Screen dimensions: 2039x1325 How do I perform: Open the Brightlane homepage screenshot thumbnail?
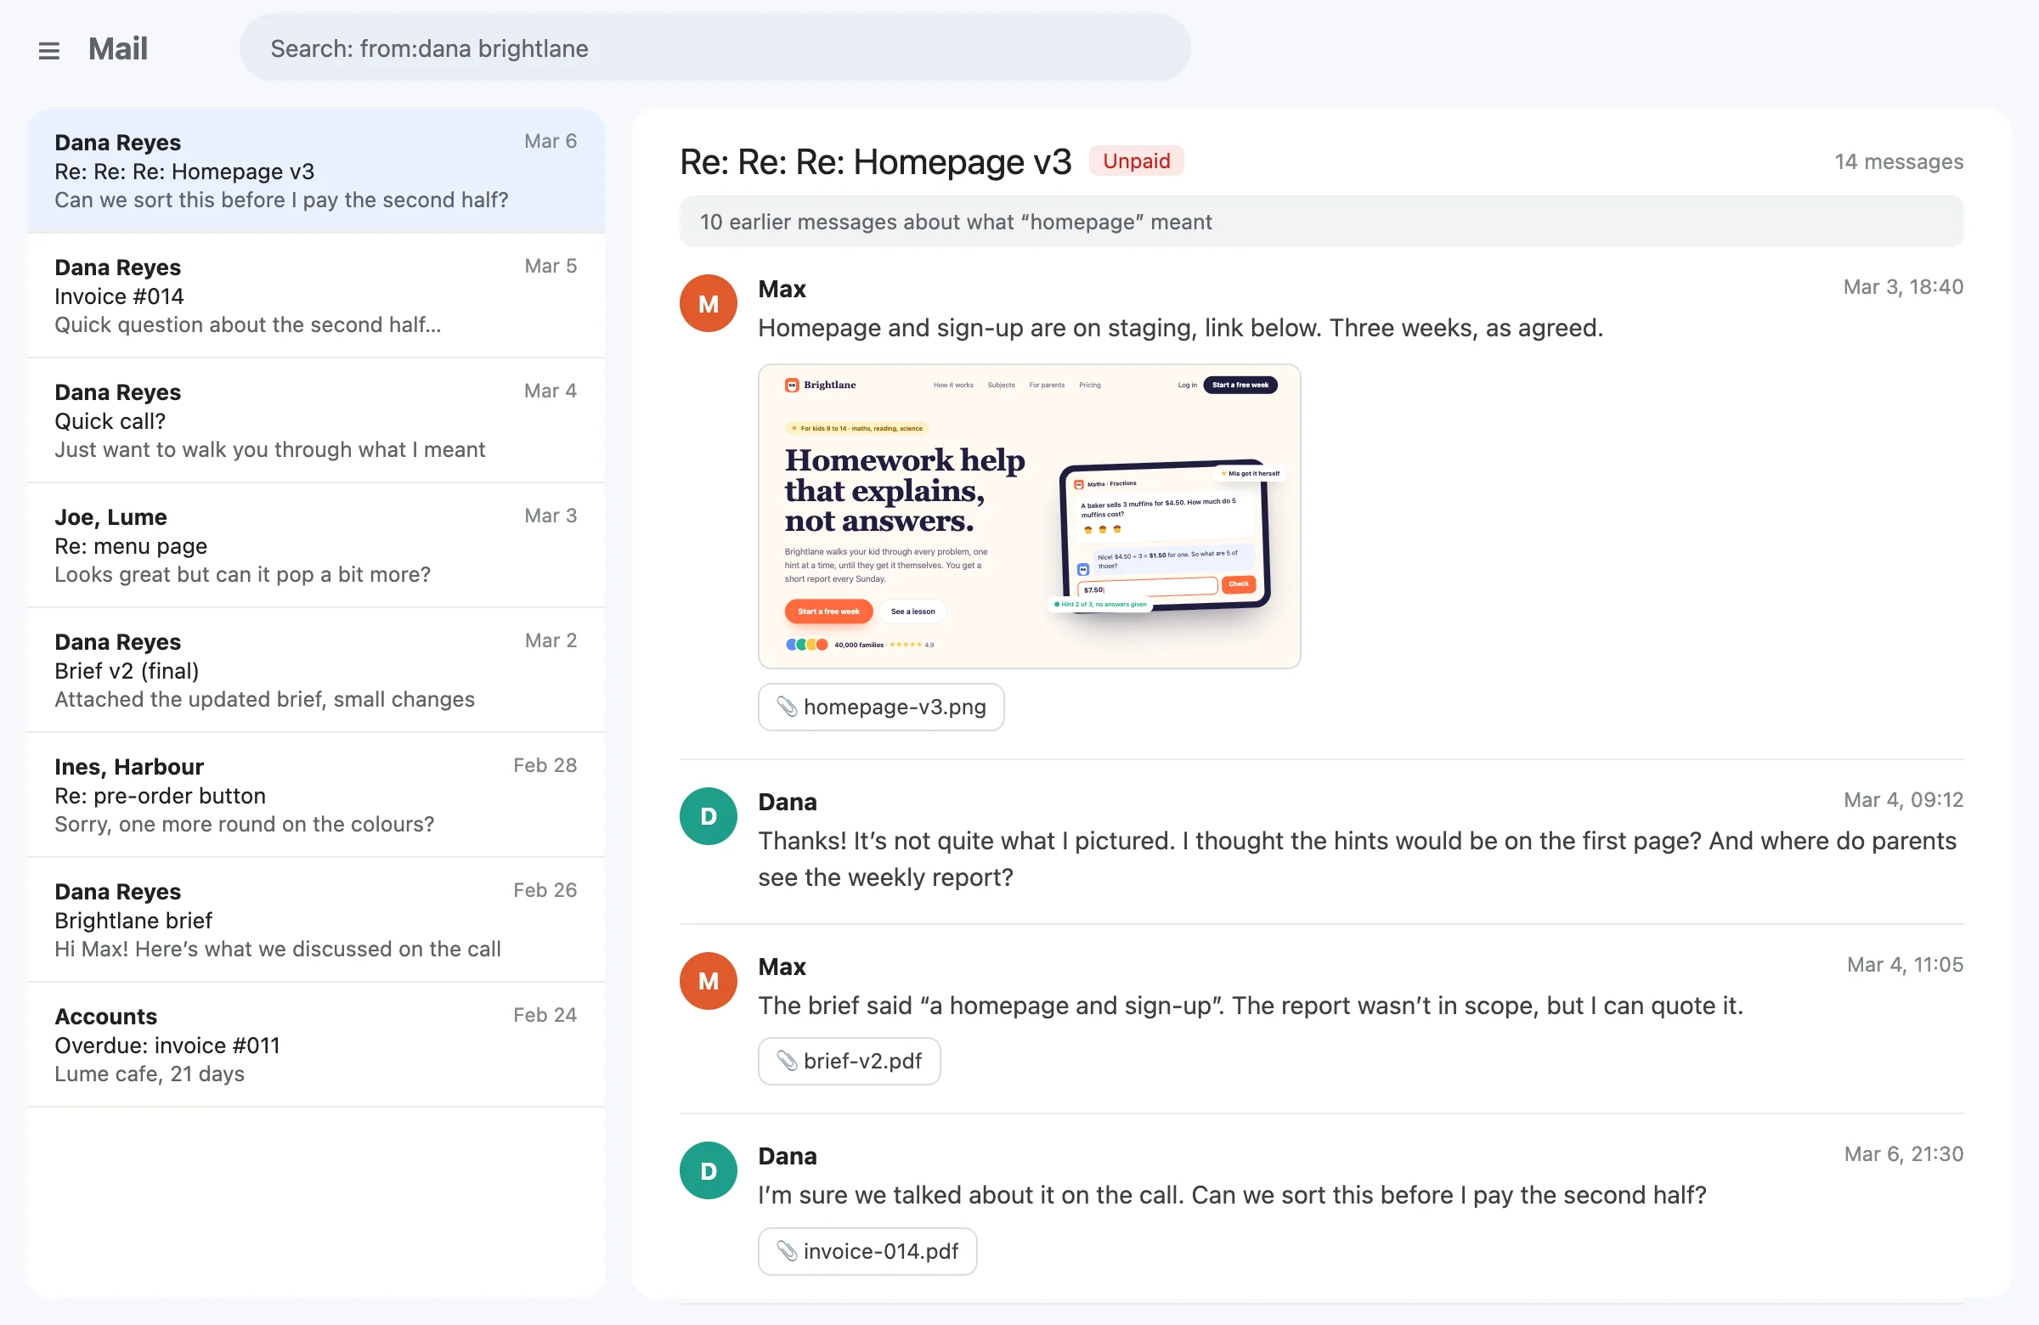tap(1029, 516)
